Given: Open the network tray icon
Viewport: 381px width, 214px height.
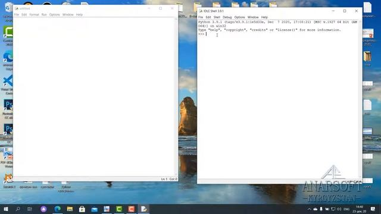Looking at the screenshot, I should 333,209.
